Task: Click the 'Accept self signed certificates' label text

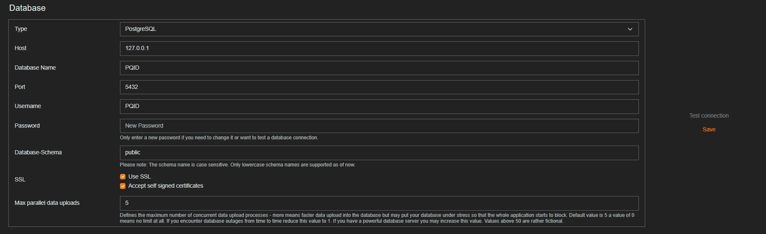Action: click(x=166, y=186)
